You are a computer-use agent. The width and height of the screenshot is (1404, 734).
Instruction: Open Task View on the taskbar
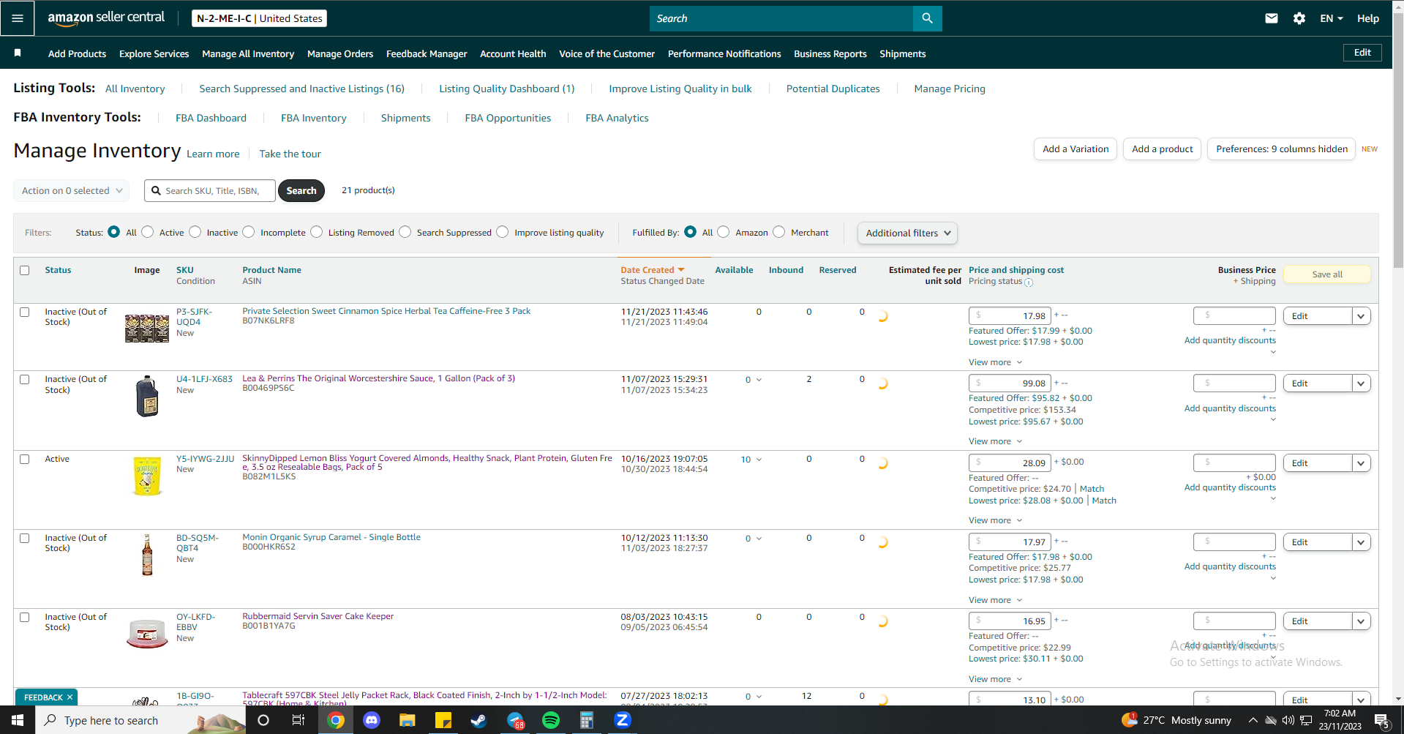coord(299,720)
